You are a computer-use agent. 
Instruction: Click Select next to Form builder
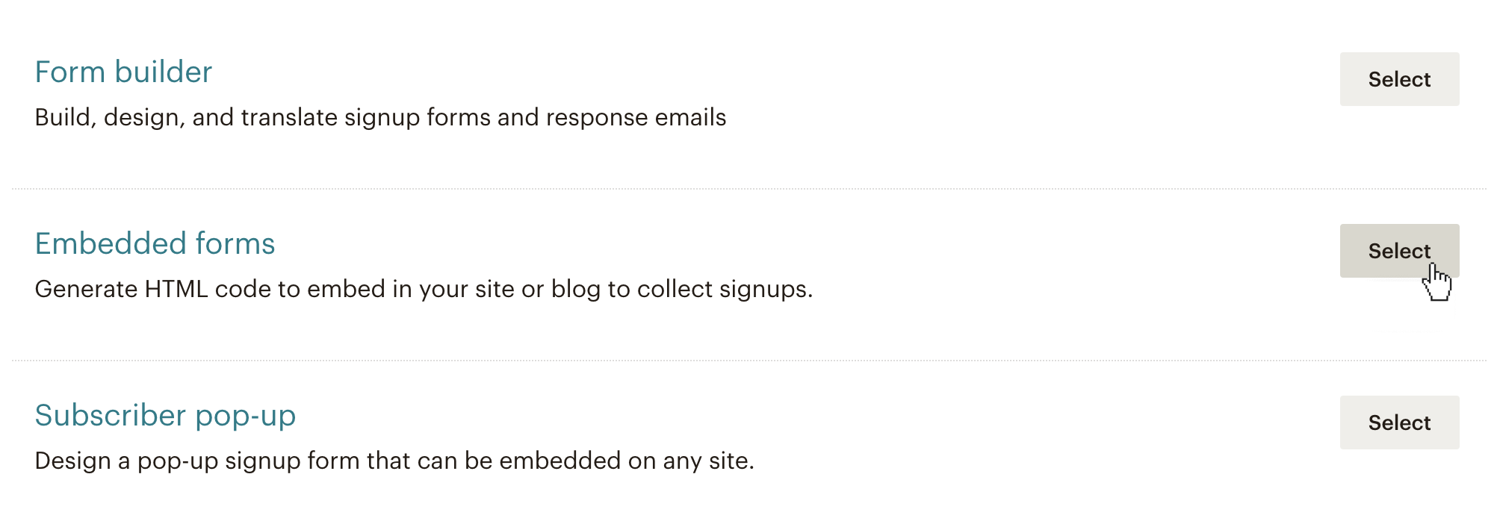pyautogui.click(x=1398, y=79)
